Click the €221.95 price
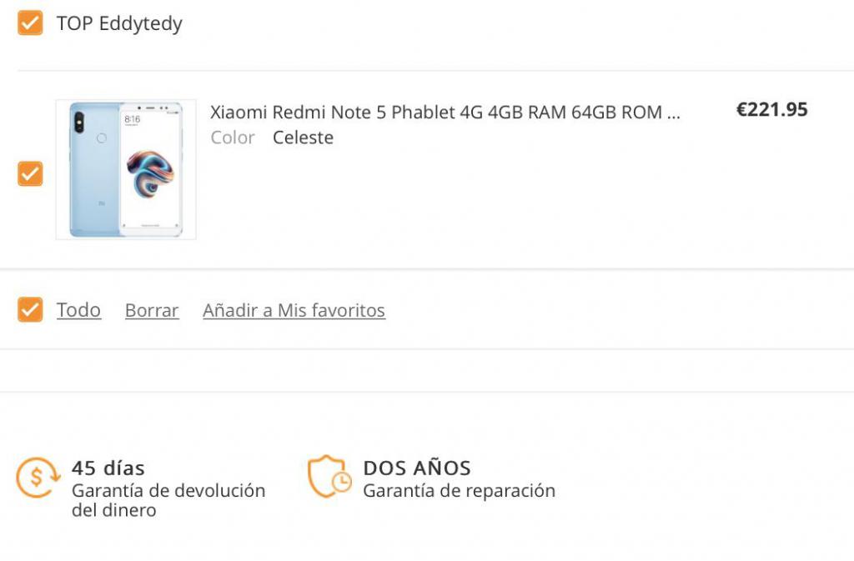Screen dimensions: 854x561 (771, 109)
